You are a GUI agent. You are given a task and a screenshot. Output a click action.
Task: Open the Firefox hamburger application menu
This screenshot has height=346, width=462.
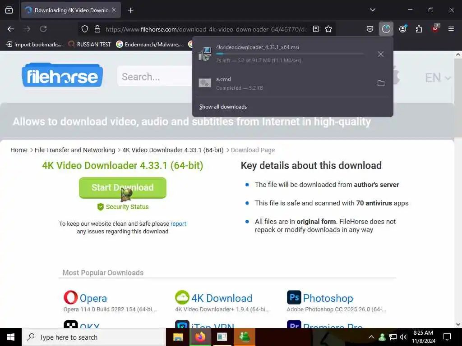pos(451,29)
